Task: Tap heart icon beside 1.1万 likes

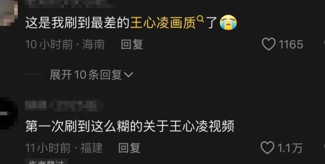Action: point(267,148)
